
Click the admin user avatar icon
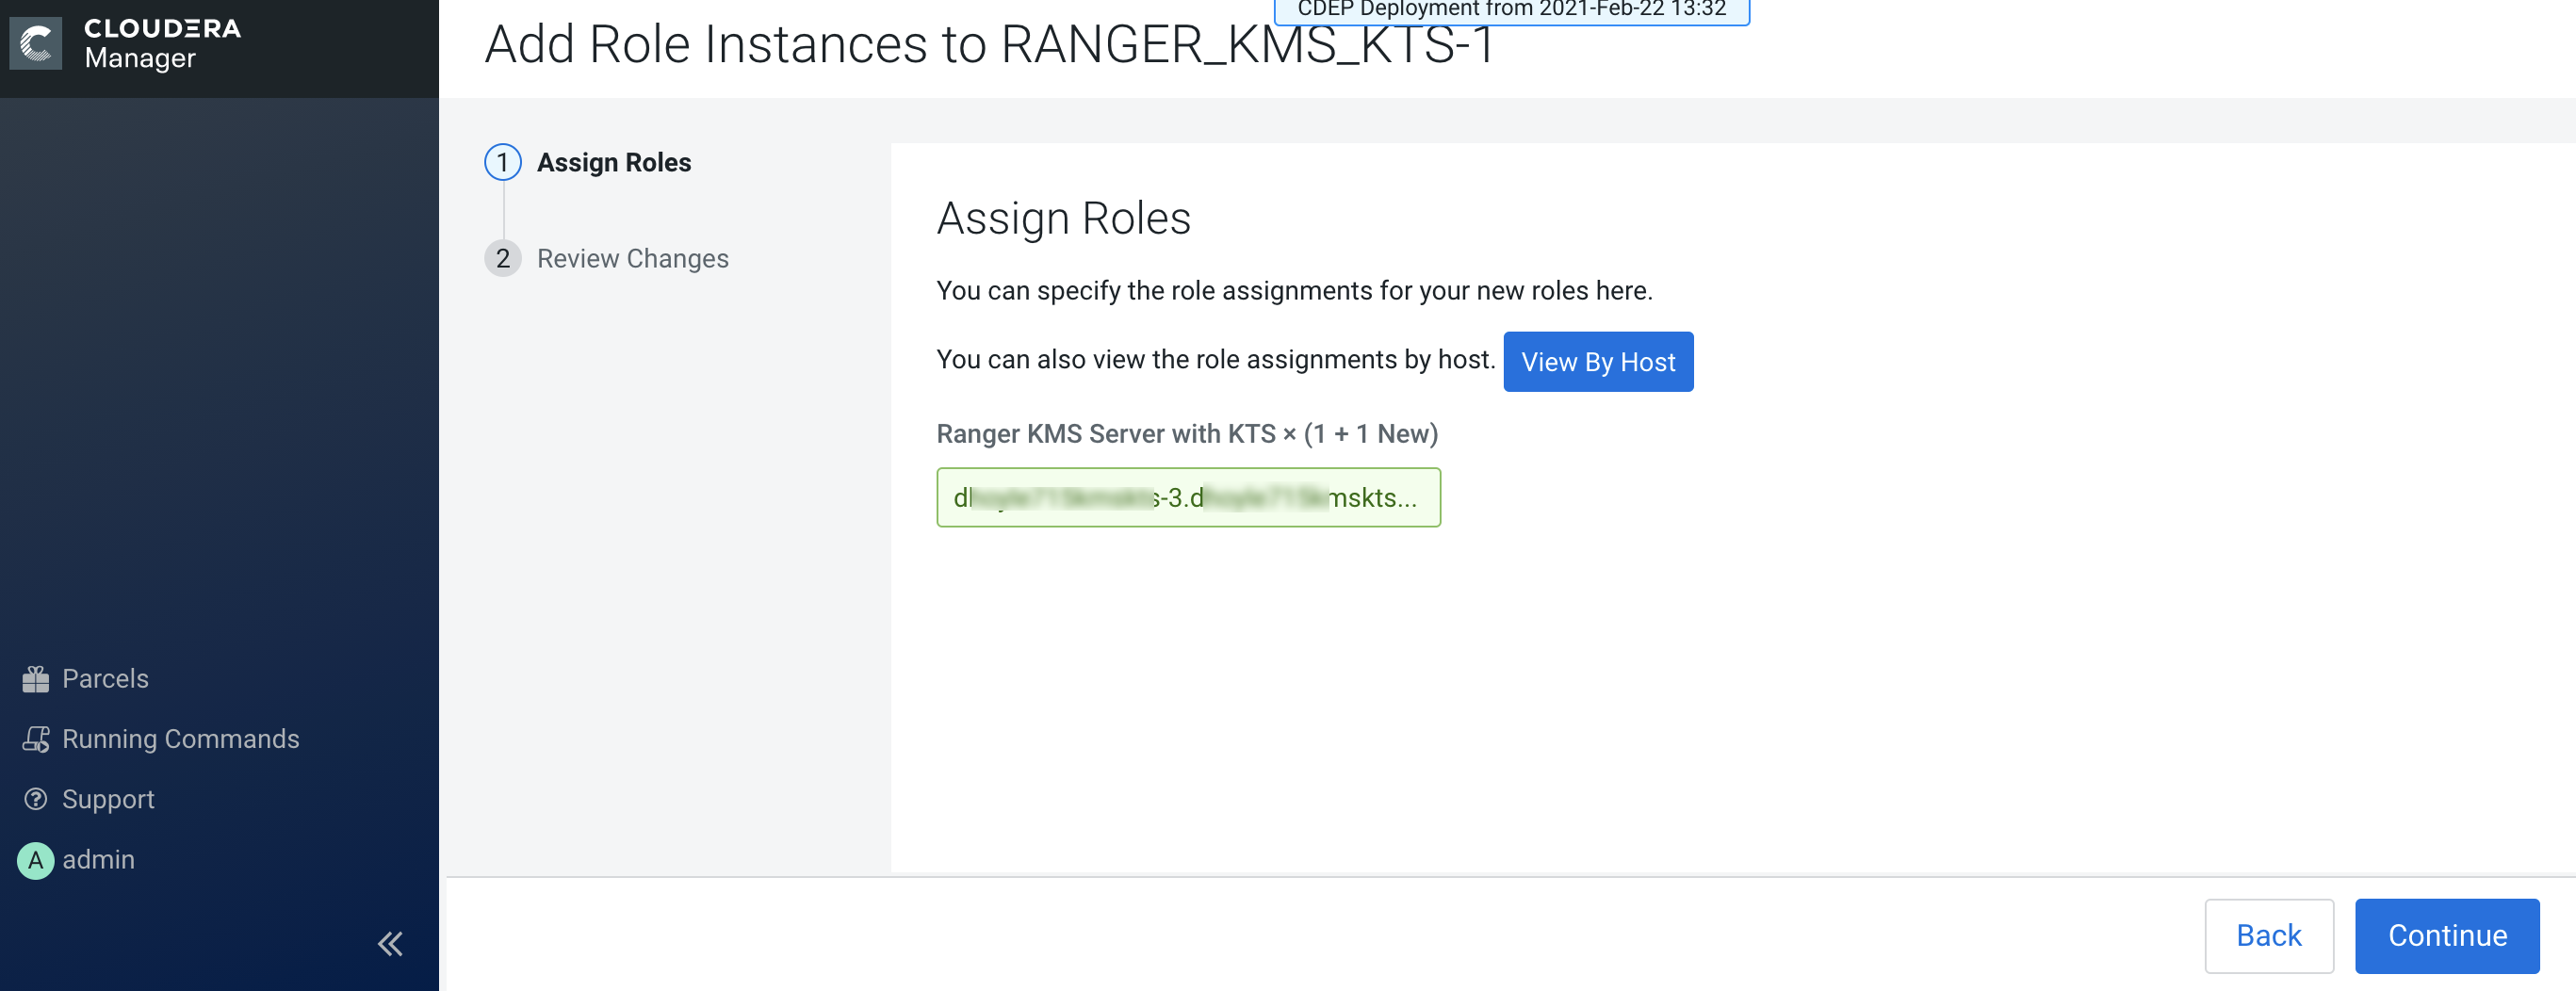36,859
